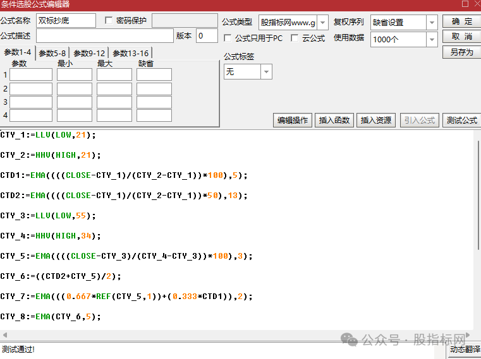Click the code line CTY_2:=HHV(HIGH,21);
Viewport: 481px width, 359px height.
click(x=51, y=155)
